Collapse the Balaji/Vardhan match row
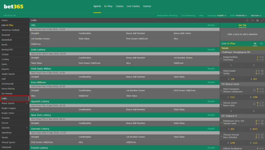The height and width of the screenshot is (150, 265). [x=222, y=58]
